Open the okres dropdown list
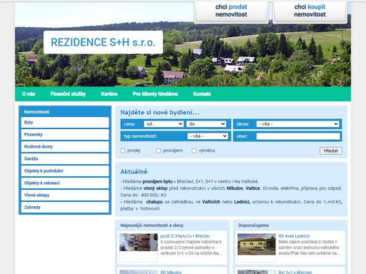 pyautogui.click(x=298, y=124)
